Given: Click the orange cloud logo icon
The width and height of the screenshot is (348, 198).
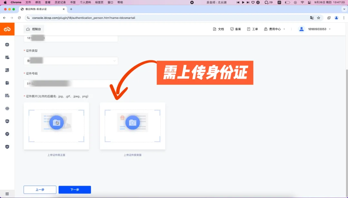Looking at the screenshot, I should (x=7, y=29).
